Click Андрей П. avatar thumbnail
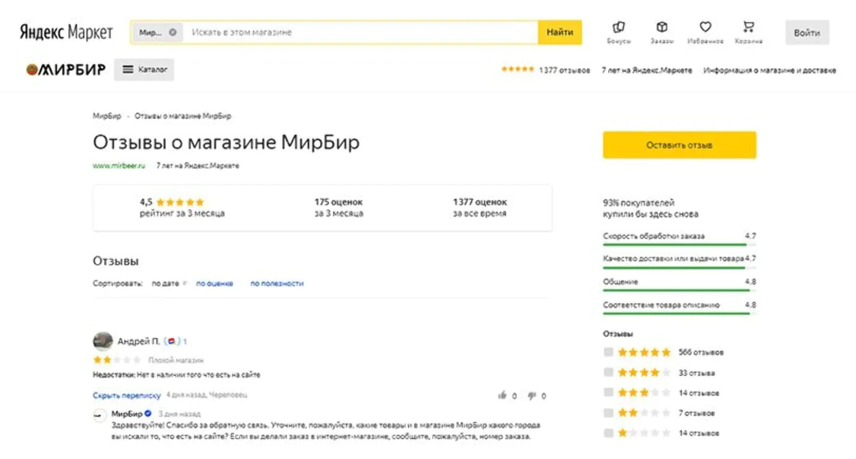 click(x=103, y=340)
